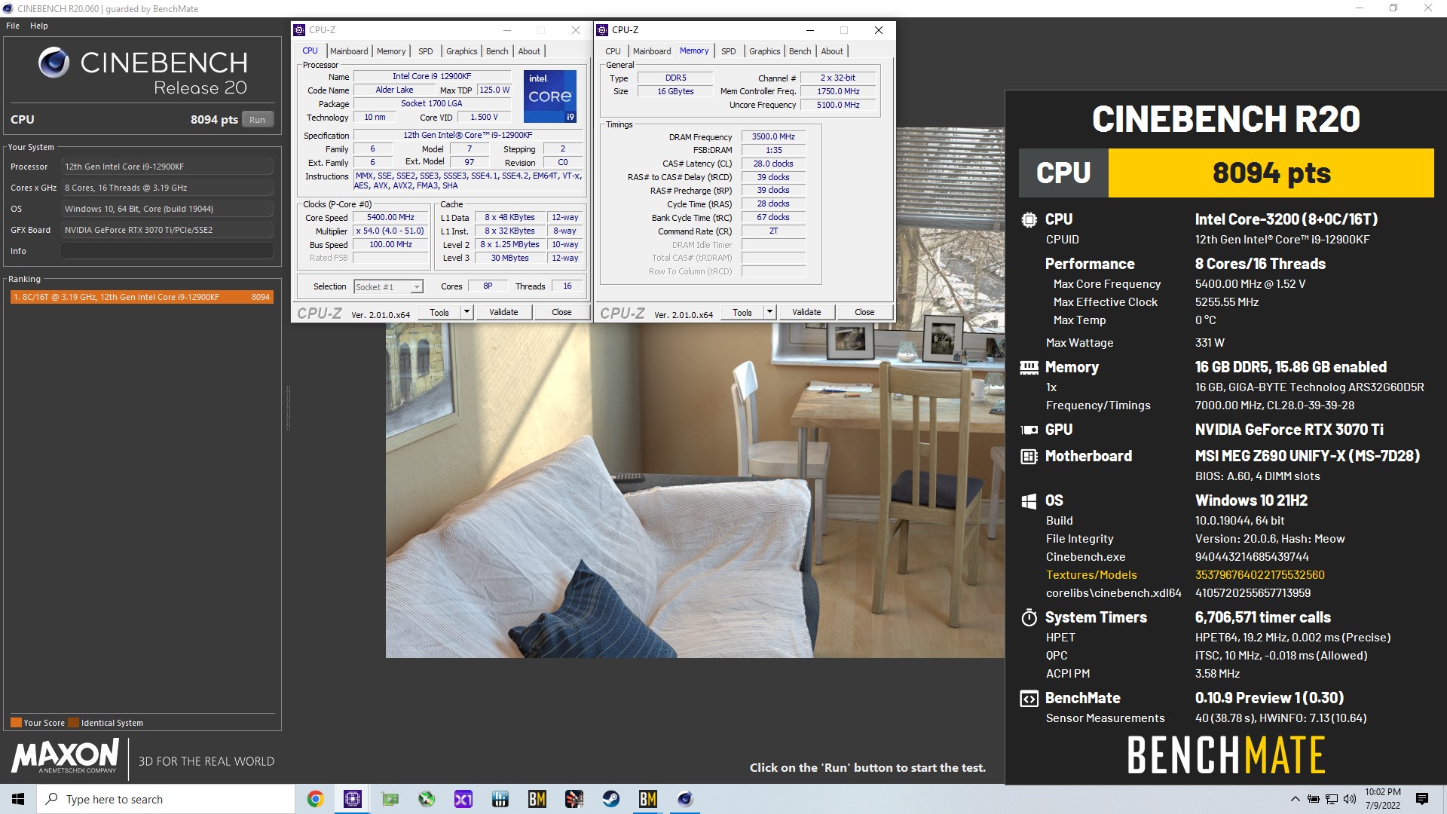Open the Socket #1 selection dropdown
Screen dimensions: 1447x814
pyautogui.click(x=389, y=286)
